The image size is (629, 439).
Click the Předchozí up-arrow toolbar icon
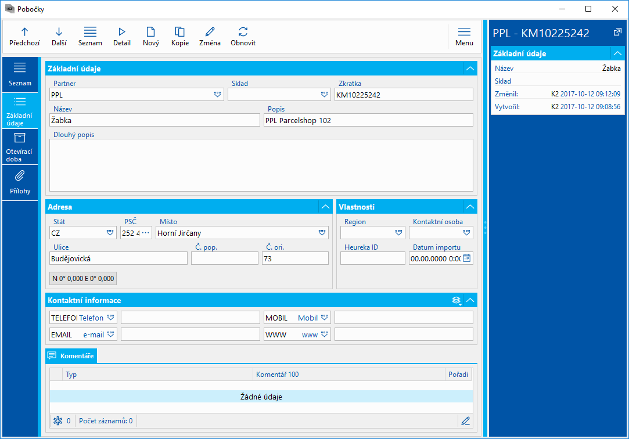(x=24, y=36)
